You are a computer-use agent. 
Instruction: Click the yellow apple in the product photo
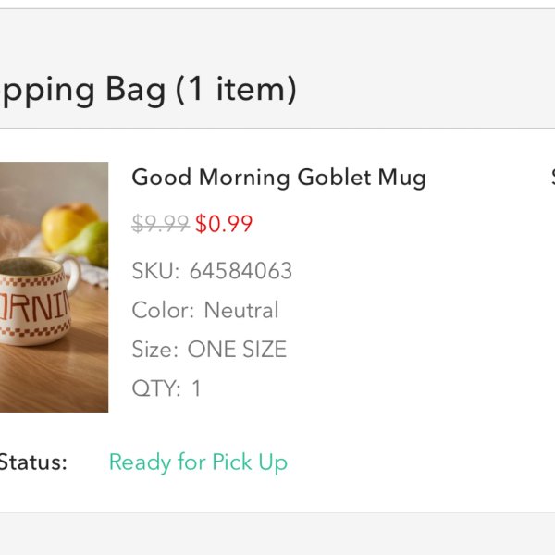(69, 226)
